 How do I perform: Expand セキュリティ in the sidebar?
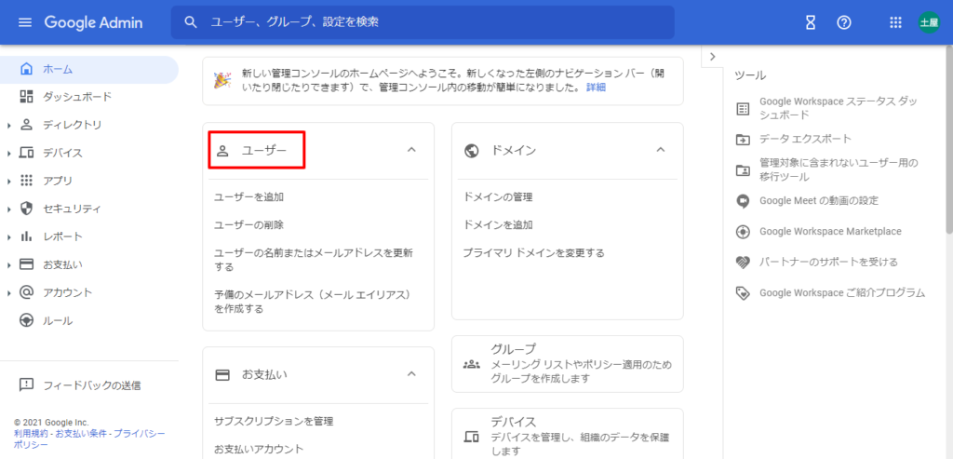[9, 209]
